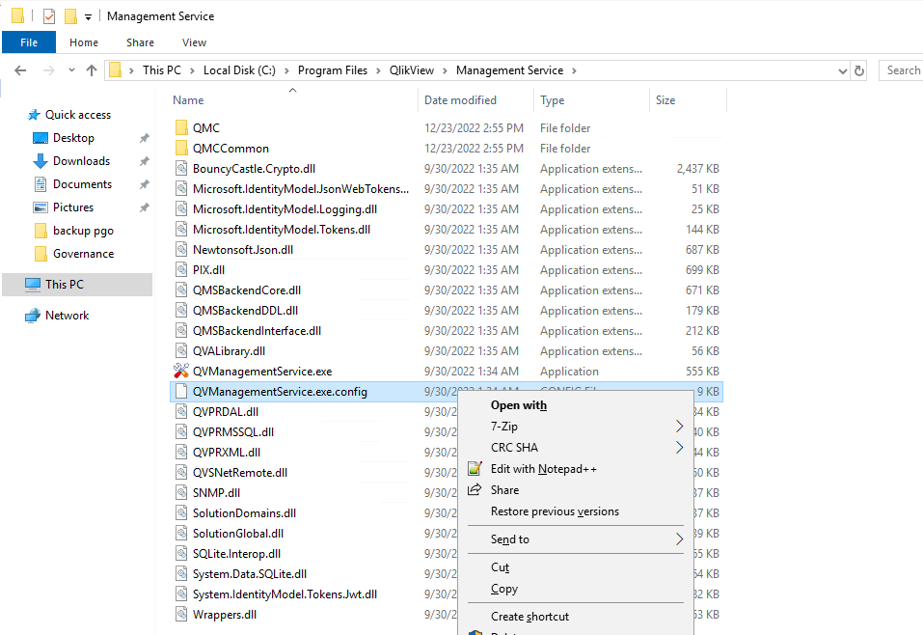This screenshot has height=635, width=923.
Task: Select the Microsoft.IdentityModel.Tokens.dll file name
Action: (x=282, y=229)
